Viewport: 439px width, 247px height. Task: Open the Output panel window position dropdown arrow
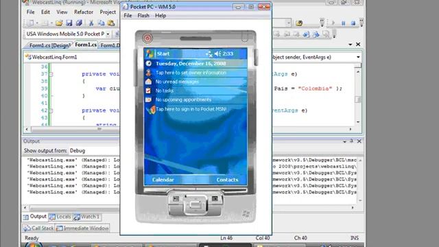point(344,141)
